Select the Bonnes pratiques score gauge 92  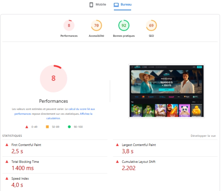[x=124, y=26]
